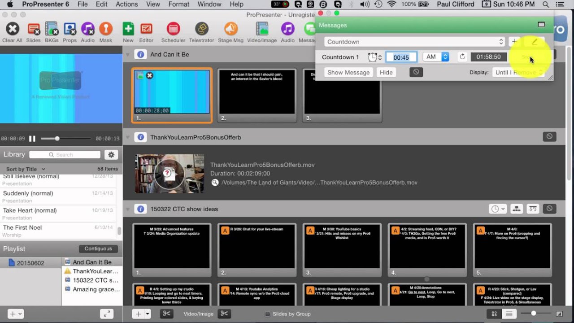
Task: Open the Actions menu
Action: (x=127, y=4)
